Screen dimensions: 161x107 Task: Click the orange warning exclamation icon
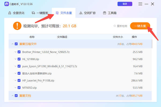(x=17, y=26)
